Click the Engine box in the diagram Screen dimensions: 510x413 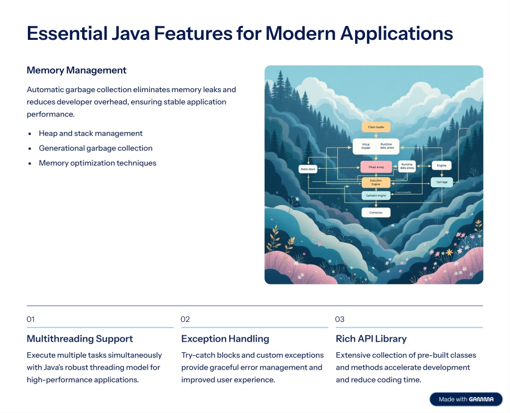coord(441,165)
